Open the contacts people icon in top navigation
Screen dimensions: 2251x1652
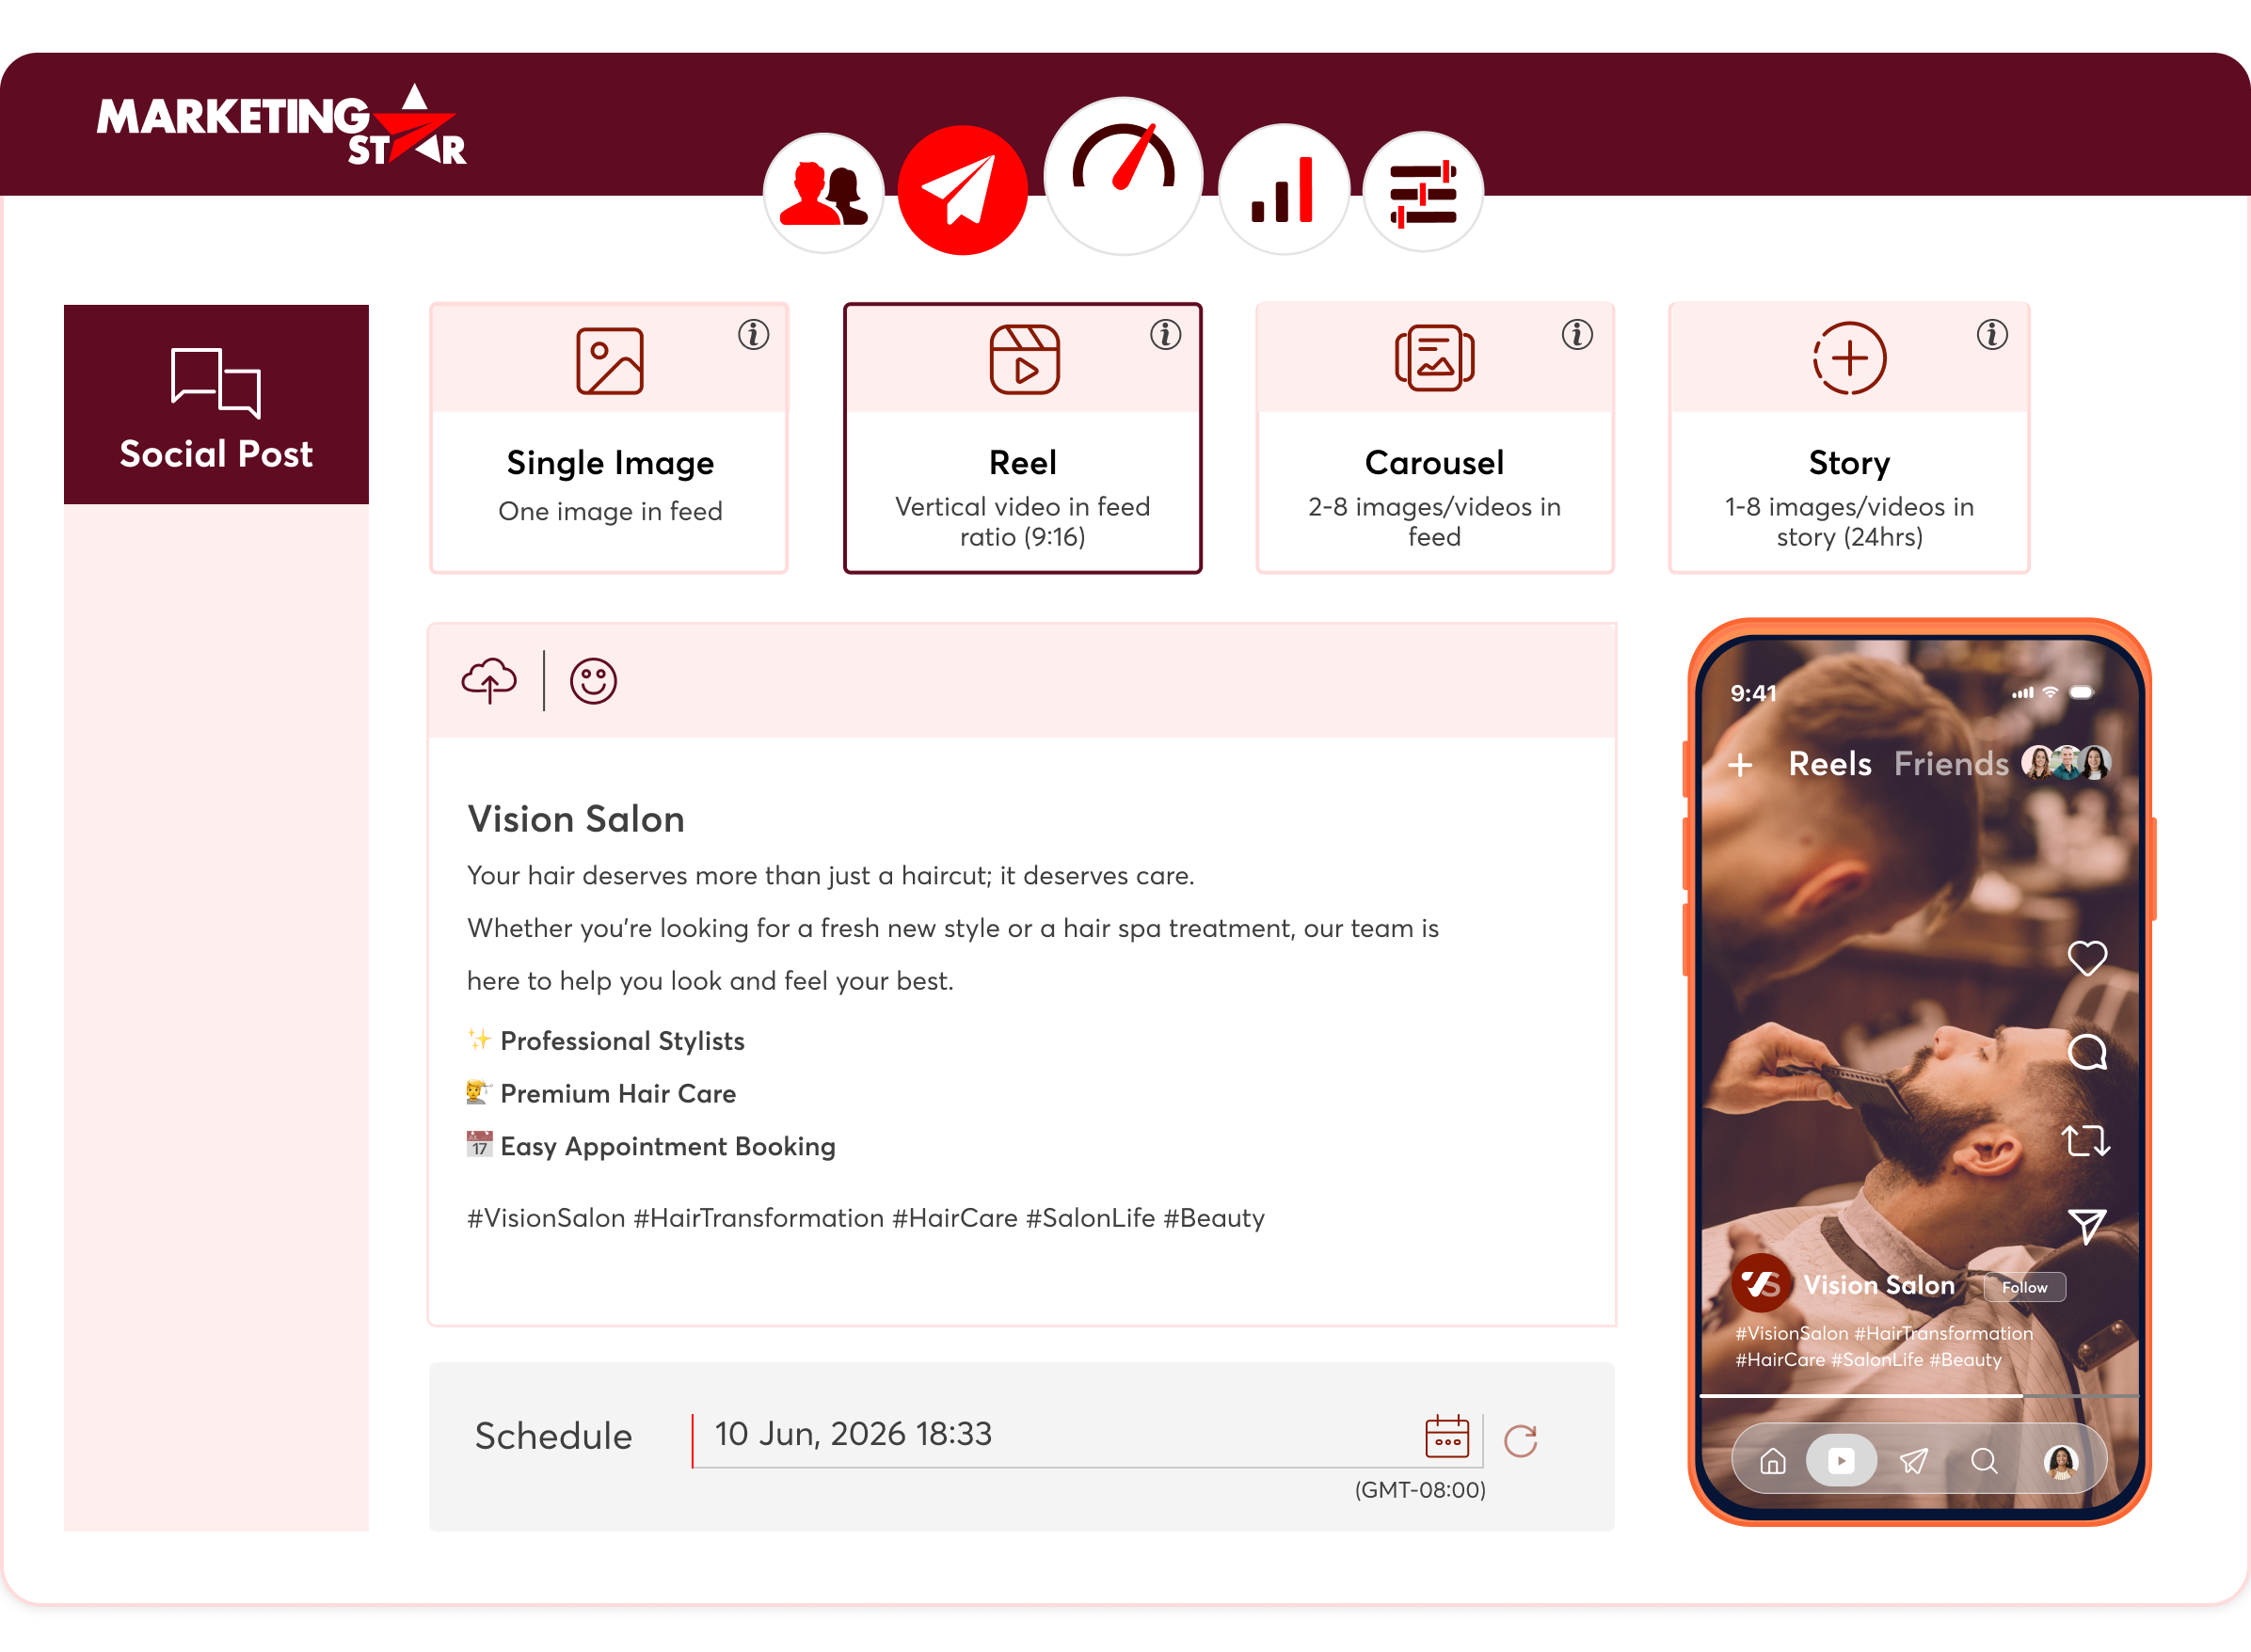coord(824,192)
